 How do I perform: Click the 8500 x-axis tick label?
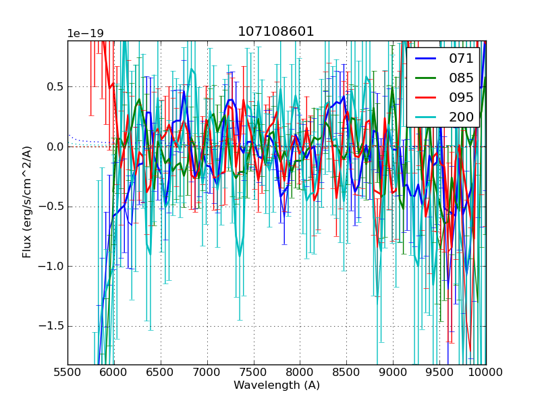pyautogui.click(x=346, y=372)
